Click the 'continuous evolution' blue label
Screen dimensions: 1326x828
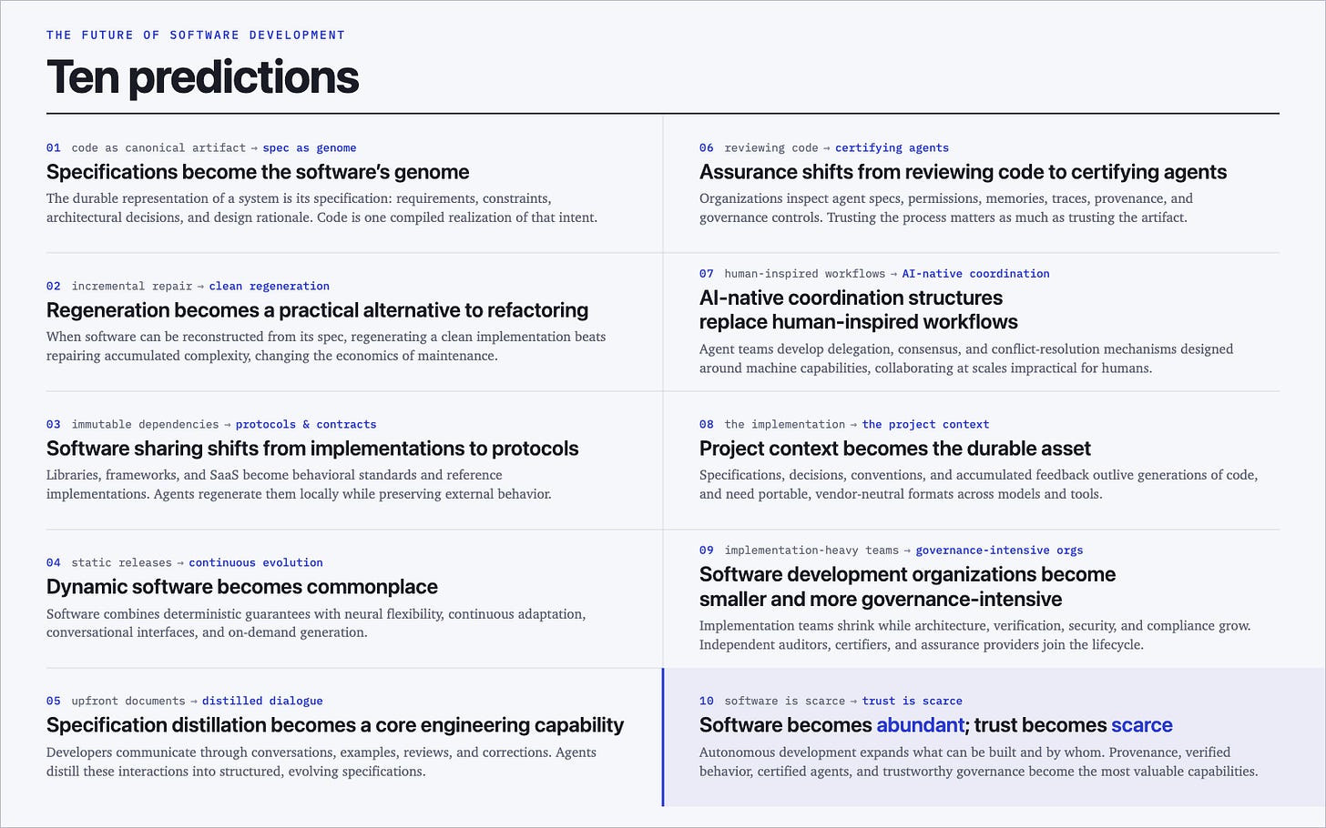[256, 562]
